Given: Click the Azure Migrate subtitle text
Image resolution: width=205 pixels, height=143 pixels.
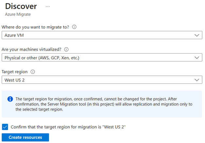Looking at the screenshot, I should click(x=18, y=15).
